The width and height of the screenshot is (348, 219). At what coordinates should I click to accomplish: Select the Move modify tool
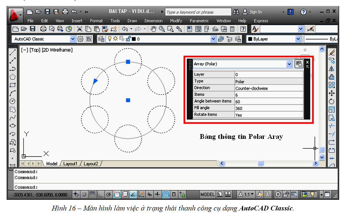tap(332, 93)
